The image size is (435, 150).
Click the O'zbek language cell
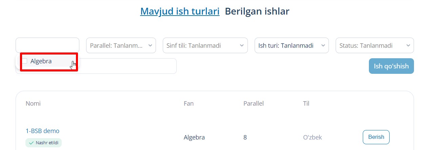[312, 137]
